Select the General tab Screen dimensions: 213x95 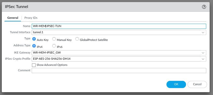pyautogui.click(x=13, y=18)
